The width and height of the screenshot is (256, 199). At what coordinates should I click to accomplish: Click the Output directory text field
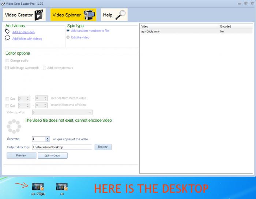click(x=62, y=147)
